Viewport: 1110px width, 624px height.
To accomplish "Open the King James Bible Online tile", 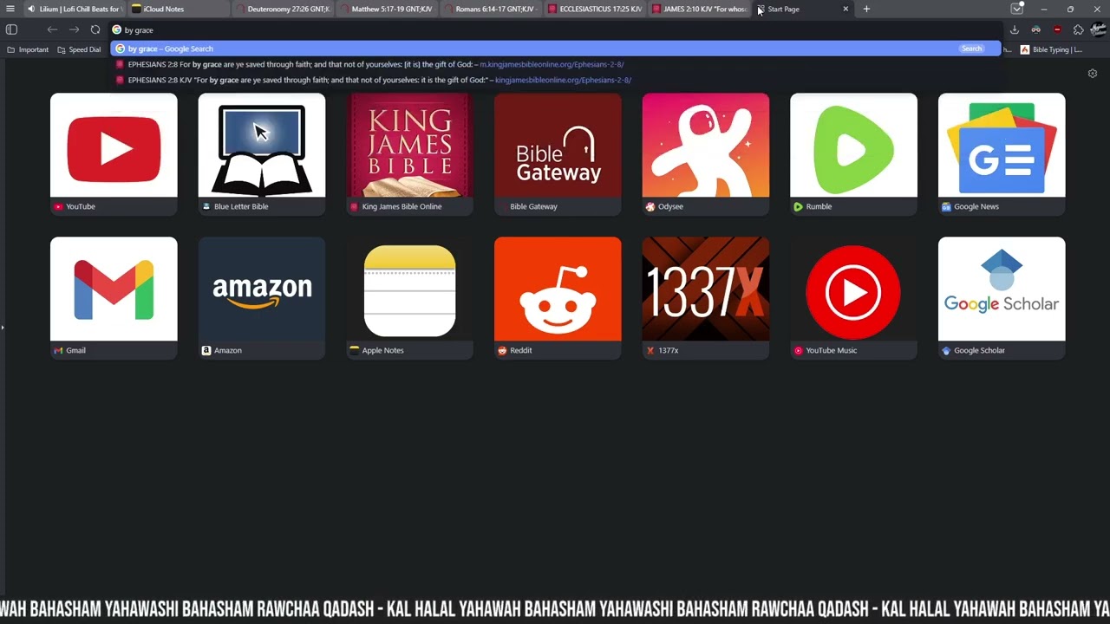I will tap(409, 154).
